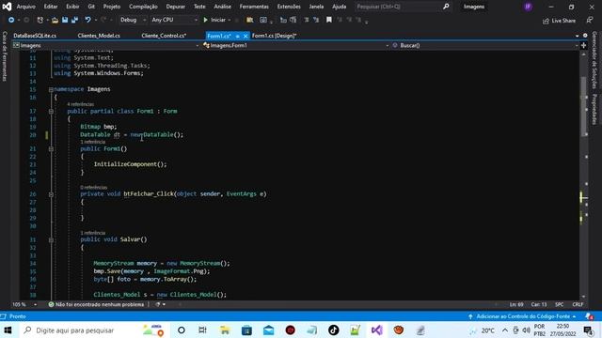Switch to the Form1.cs [Design] tab
Screen dimensions: 602x338
274,36
